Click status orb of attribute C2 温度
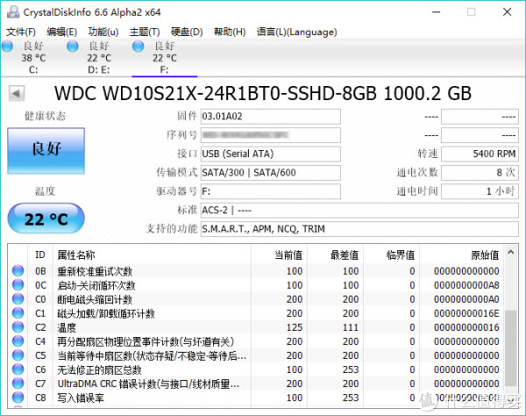The height and width of the screenshot is (416, 526). pos(18,327)
